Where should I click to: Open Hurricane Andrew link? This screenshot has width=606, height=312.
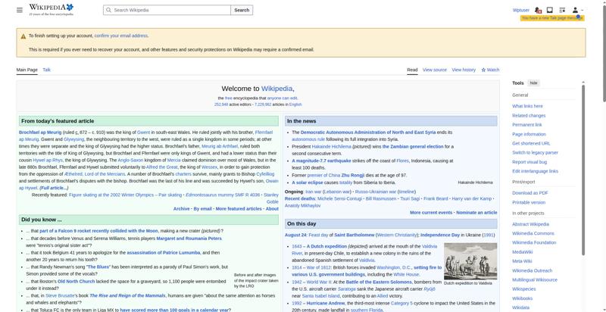[323, 304]
